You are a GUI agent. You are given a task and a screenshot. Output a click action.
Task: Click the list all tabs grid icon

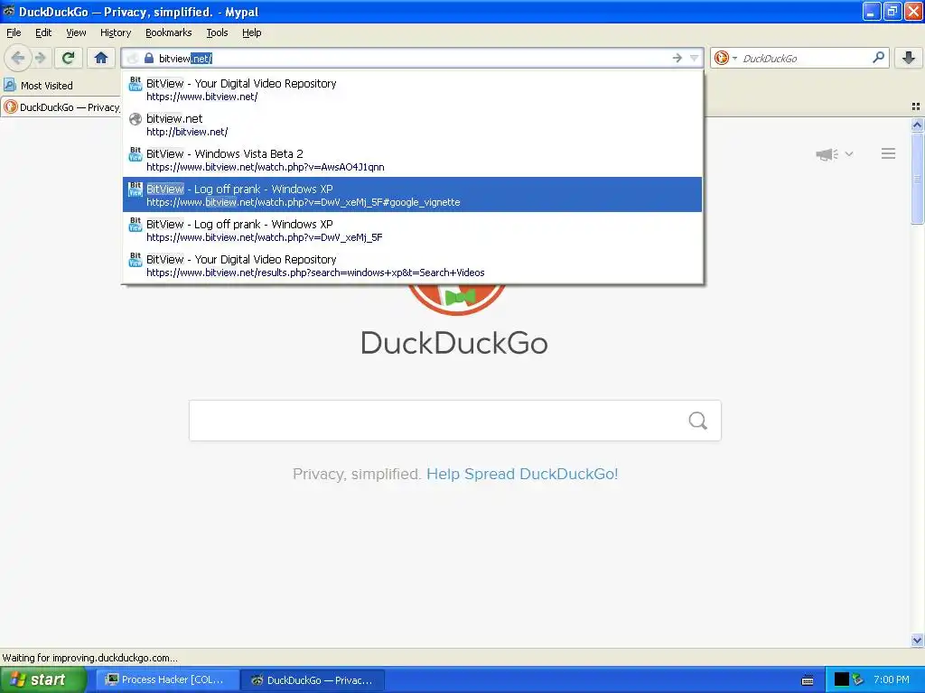click(916, 106)
